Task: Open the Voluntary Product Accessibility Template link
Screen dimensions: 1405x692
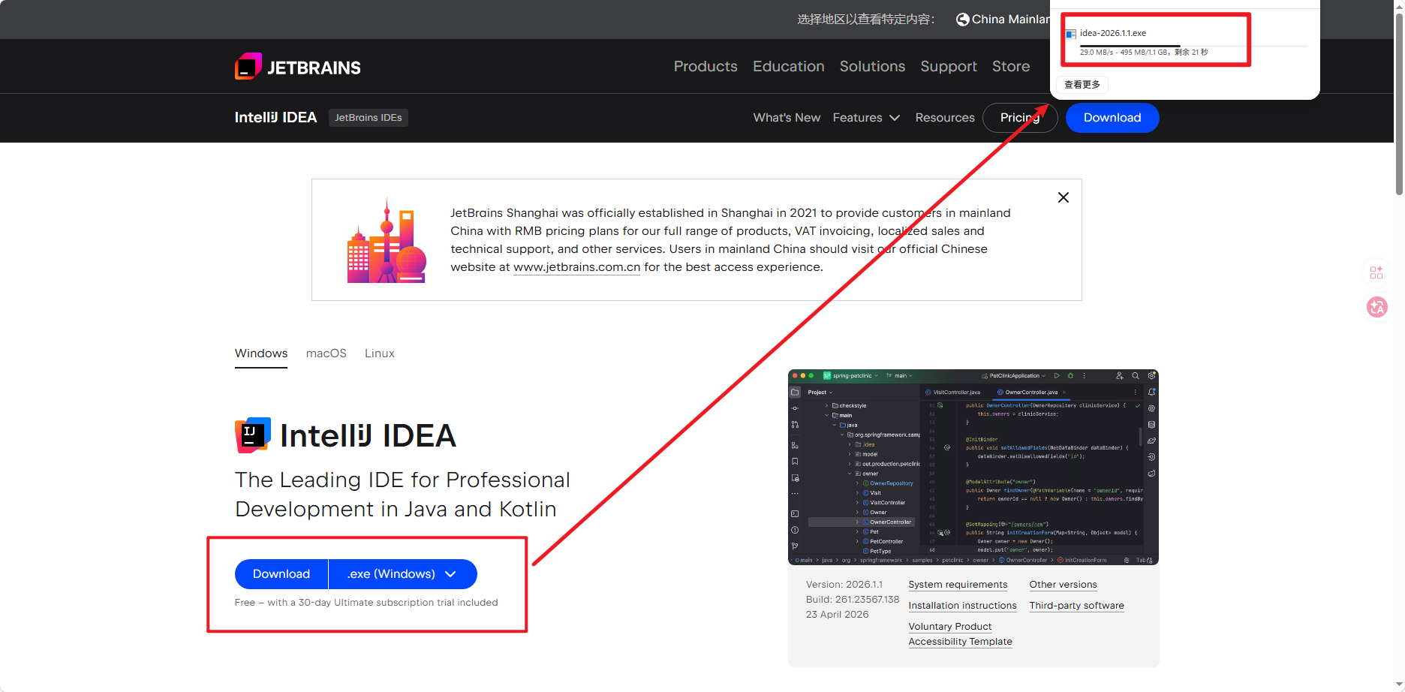Action: click(x=961, y=634)
